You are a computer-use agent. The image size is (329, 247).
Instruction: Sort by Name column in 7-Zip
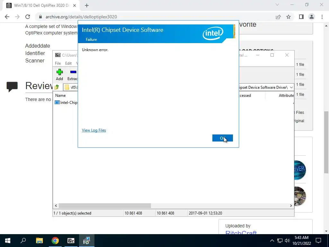[x=60, y=95]
